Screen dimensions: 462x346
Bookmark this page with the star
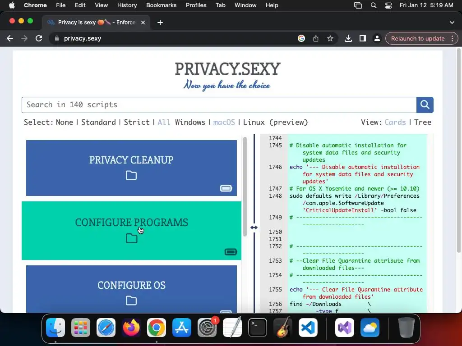(x=330, y=39)
